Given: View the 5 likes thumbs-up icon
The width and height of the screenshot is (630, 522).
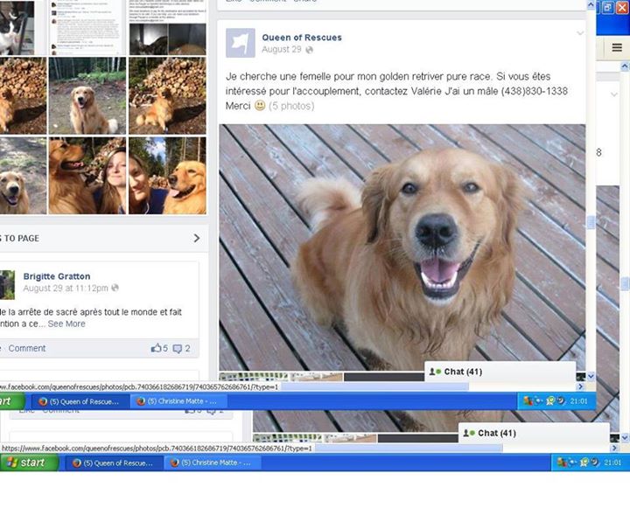Looking at the screenshot, I should [x=156, y=348].
